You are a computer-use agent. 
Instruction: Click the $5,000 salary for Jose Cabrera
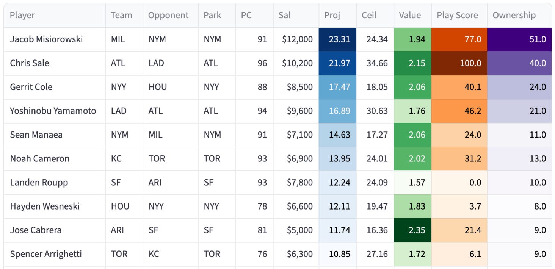296,230
